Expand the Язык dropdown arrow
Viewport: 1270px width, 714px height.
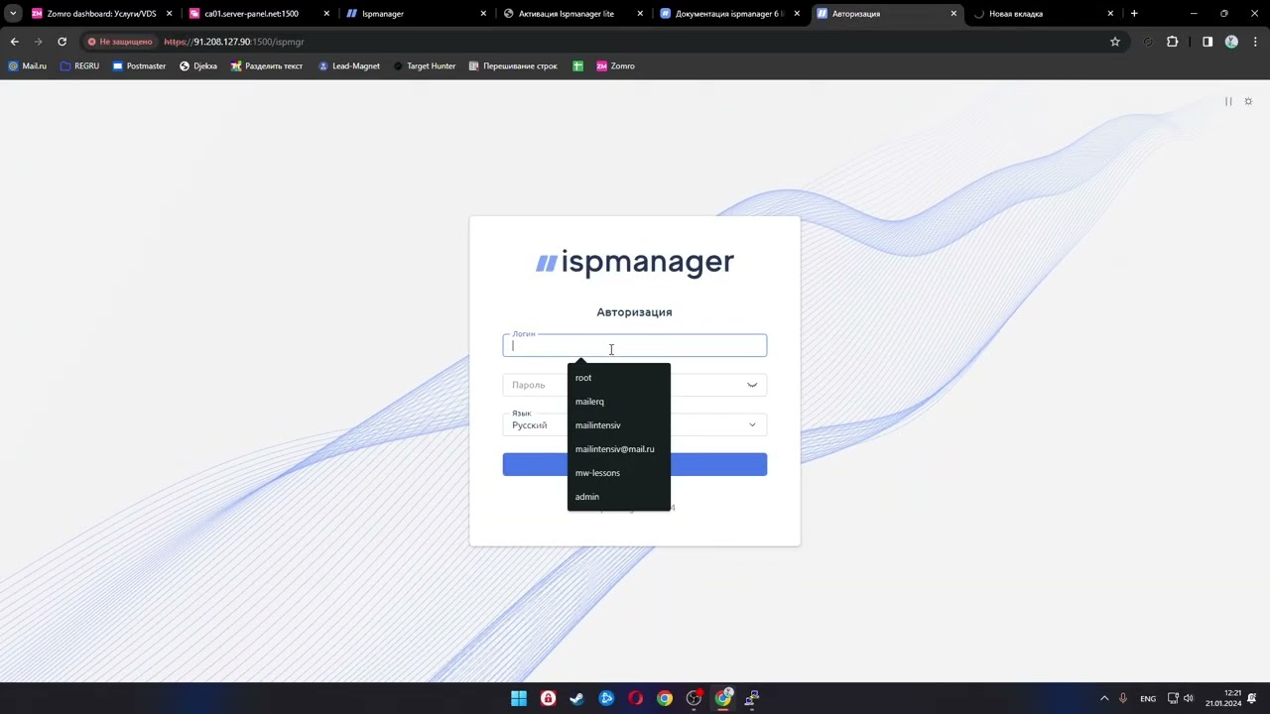[x=752, y=424]
